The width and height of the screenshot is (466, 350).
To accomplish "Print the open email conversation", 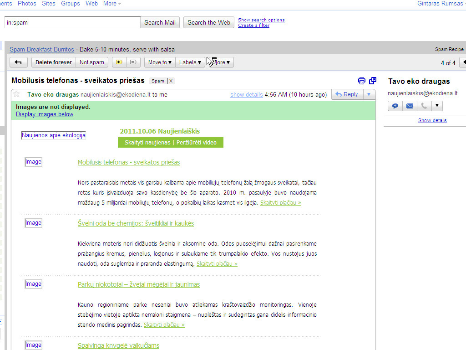I will click(362, 81).
